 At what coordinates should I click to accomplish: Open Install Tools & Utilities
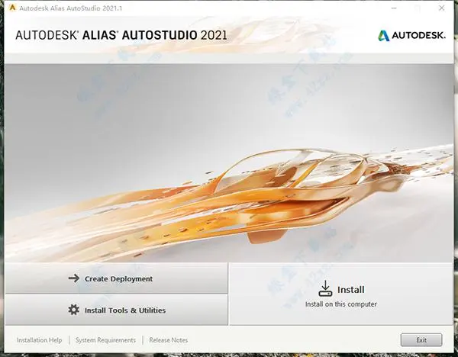116,310
